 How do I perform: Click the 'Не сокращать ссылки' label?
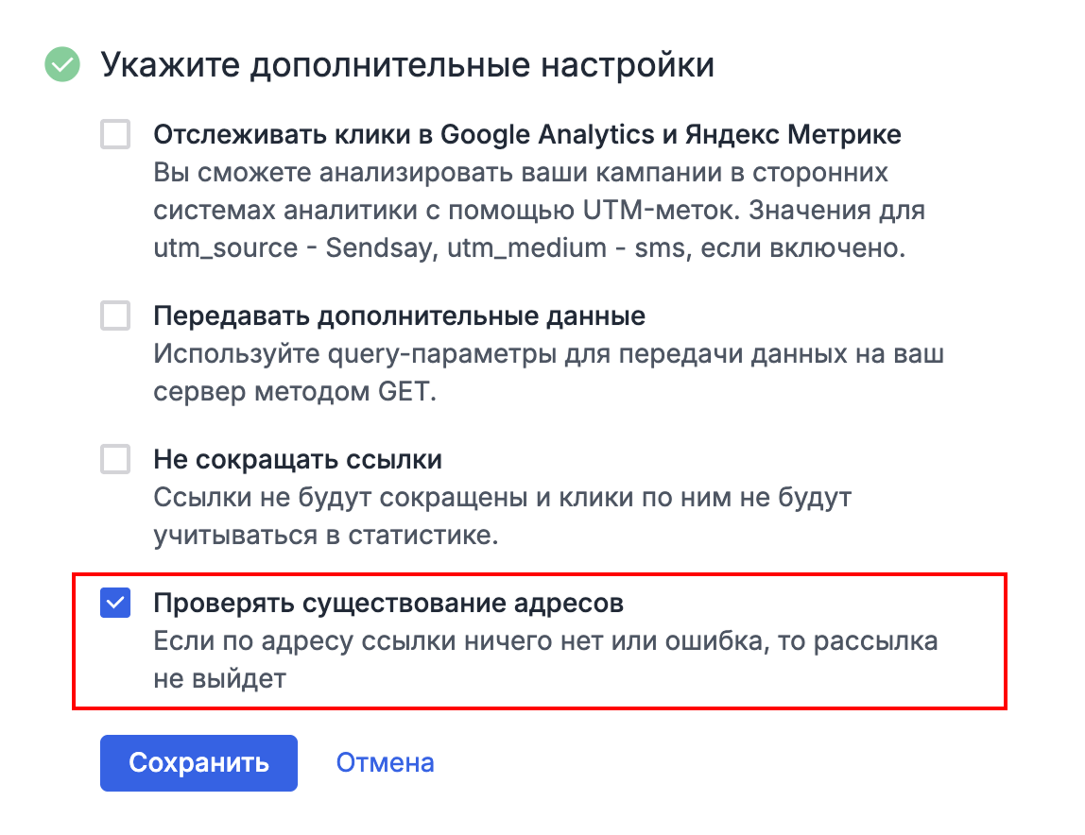coord(298,460)
